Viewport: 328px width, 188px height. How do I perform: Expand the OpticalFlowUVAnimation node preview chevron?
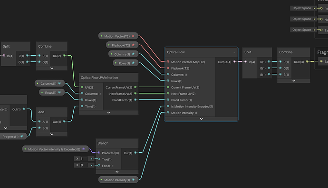click(x=108, y=112)
